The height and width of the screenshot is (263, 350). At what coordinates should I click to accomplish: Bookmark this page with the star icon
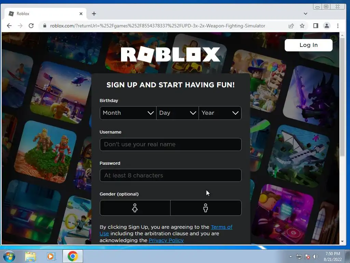[x=302, y=26]
